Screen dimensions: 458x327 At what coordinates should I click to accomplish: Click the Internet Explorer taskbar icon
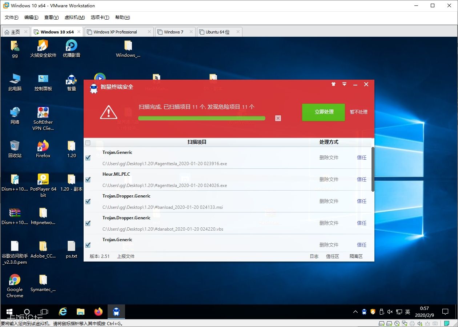[x=63, y=312]
